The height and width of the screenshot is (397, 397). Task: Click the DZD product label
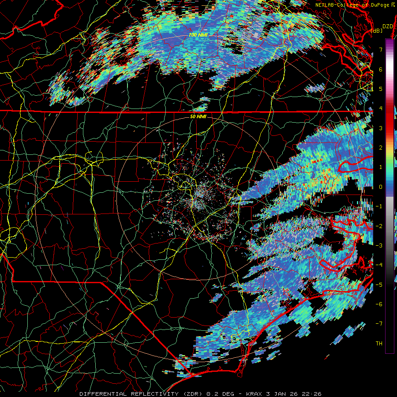[387, 26]
